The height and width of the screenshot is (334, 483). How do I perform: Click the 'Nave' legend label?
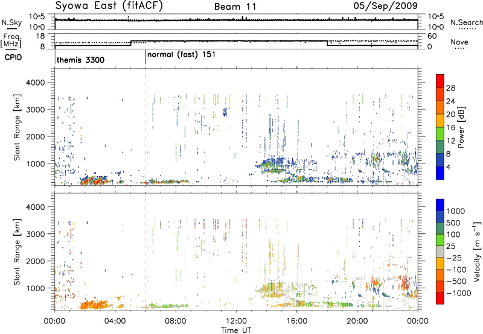tap(459, 42)
